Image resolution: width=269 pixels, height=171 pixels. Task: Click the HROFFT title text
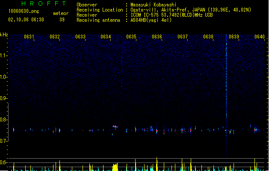pyautogui.click(x=44, y=3)
